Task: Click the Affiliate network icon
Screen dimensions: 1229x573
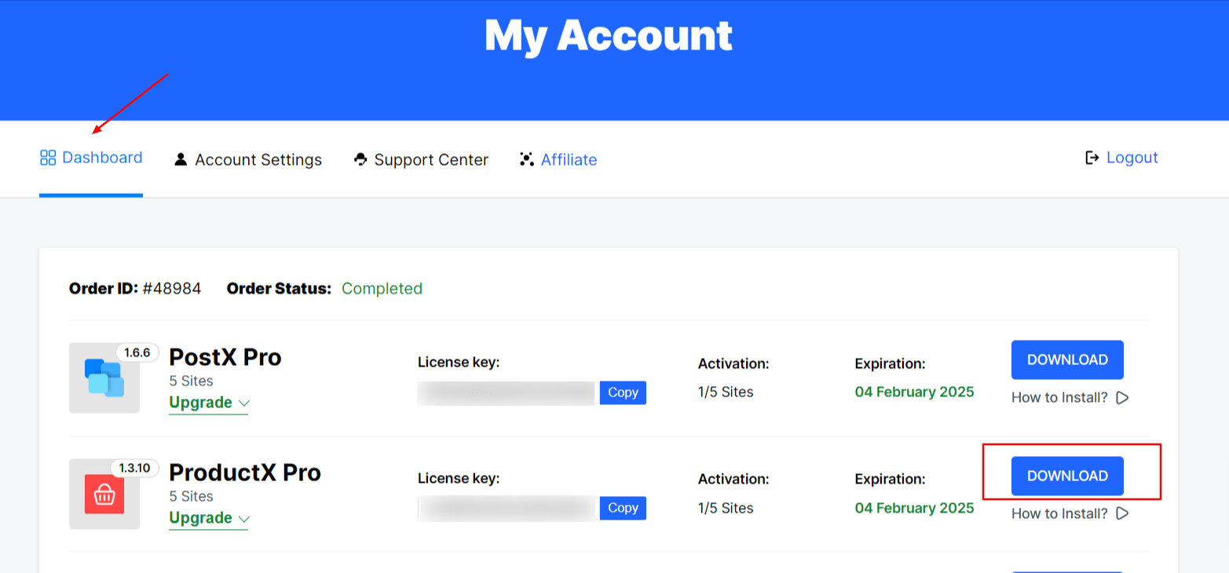Action: [x=526, y=159]
